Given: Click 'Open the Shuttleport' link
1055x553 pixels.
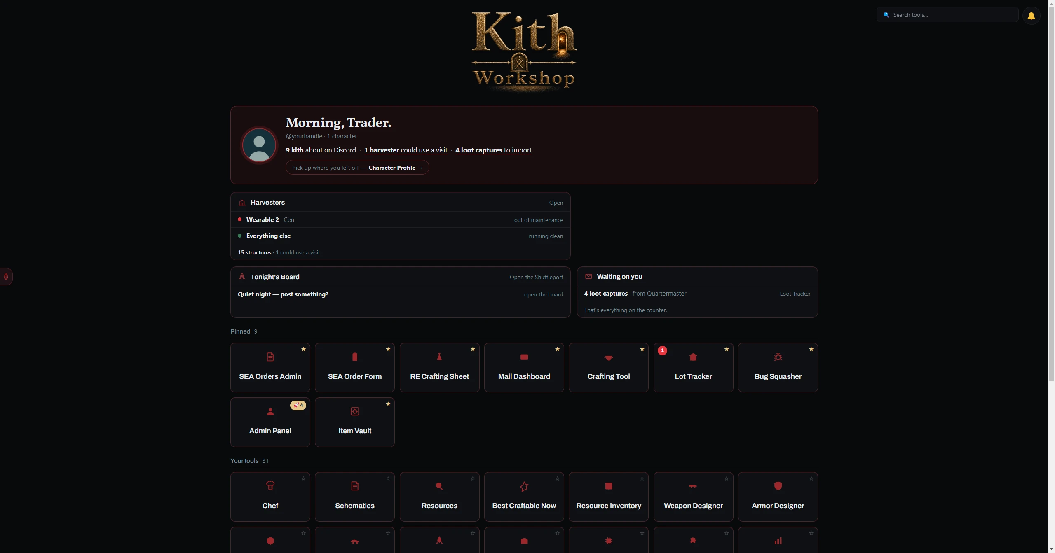Looking at the screenshot, I should click(536, 277).
